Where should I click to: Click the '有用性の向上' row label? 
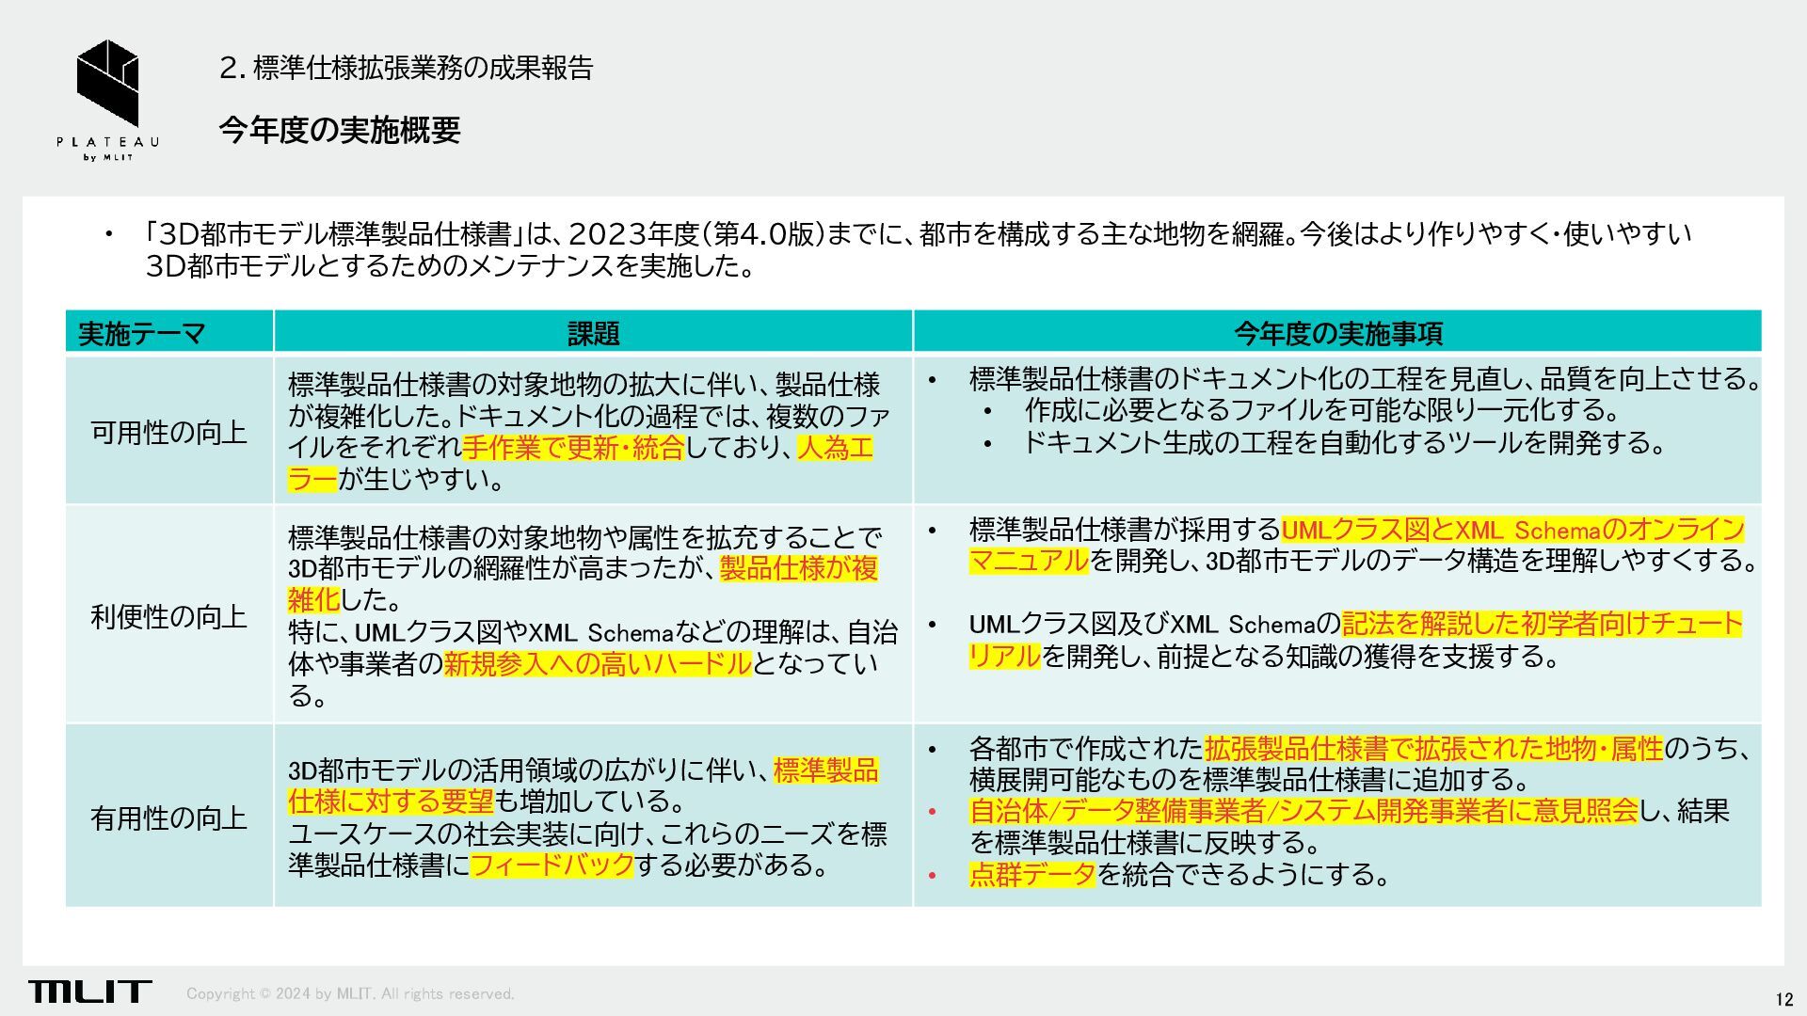coord(169,818)
